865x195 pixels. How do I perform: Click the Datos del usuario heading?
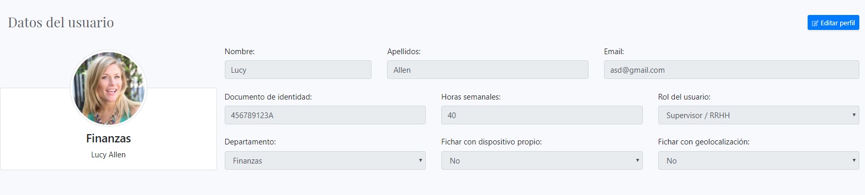coord(61,23)
